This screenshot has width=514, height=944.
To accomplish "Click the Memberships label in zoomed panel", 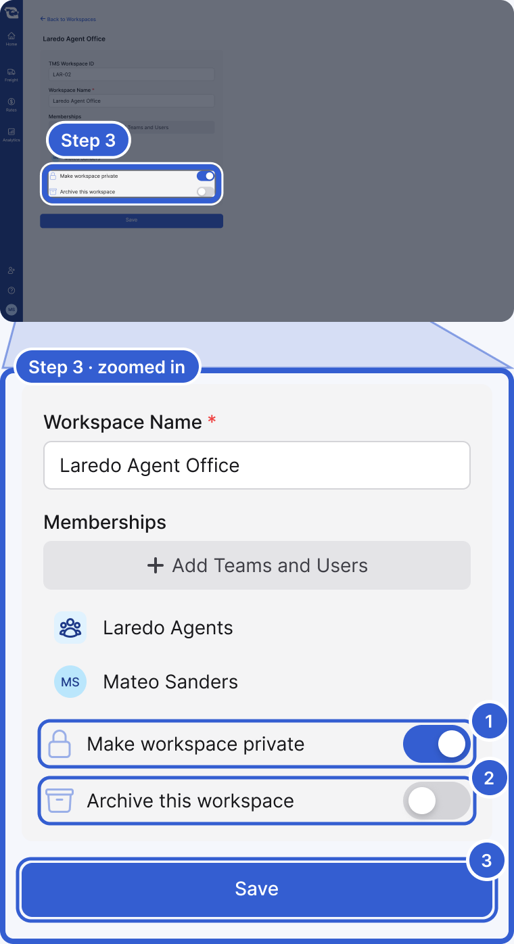I will 105,522.
